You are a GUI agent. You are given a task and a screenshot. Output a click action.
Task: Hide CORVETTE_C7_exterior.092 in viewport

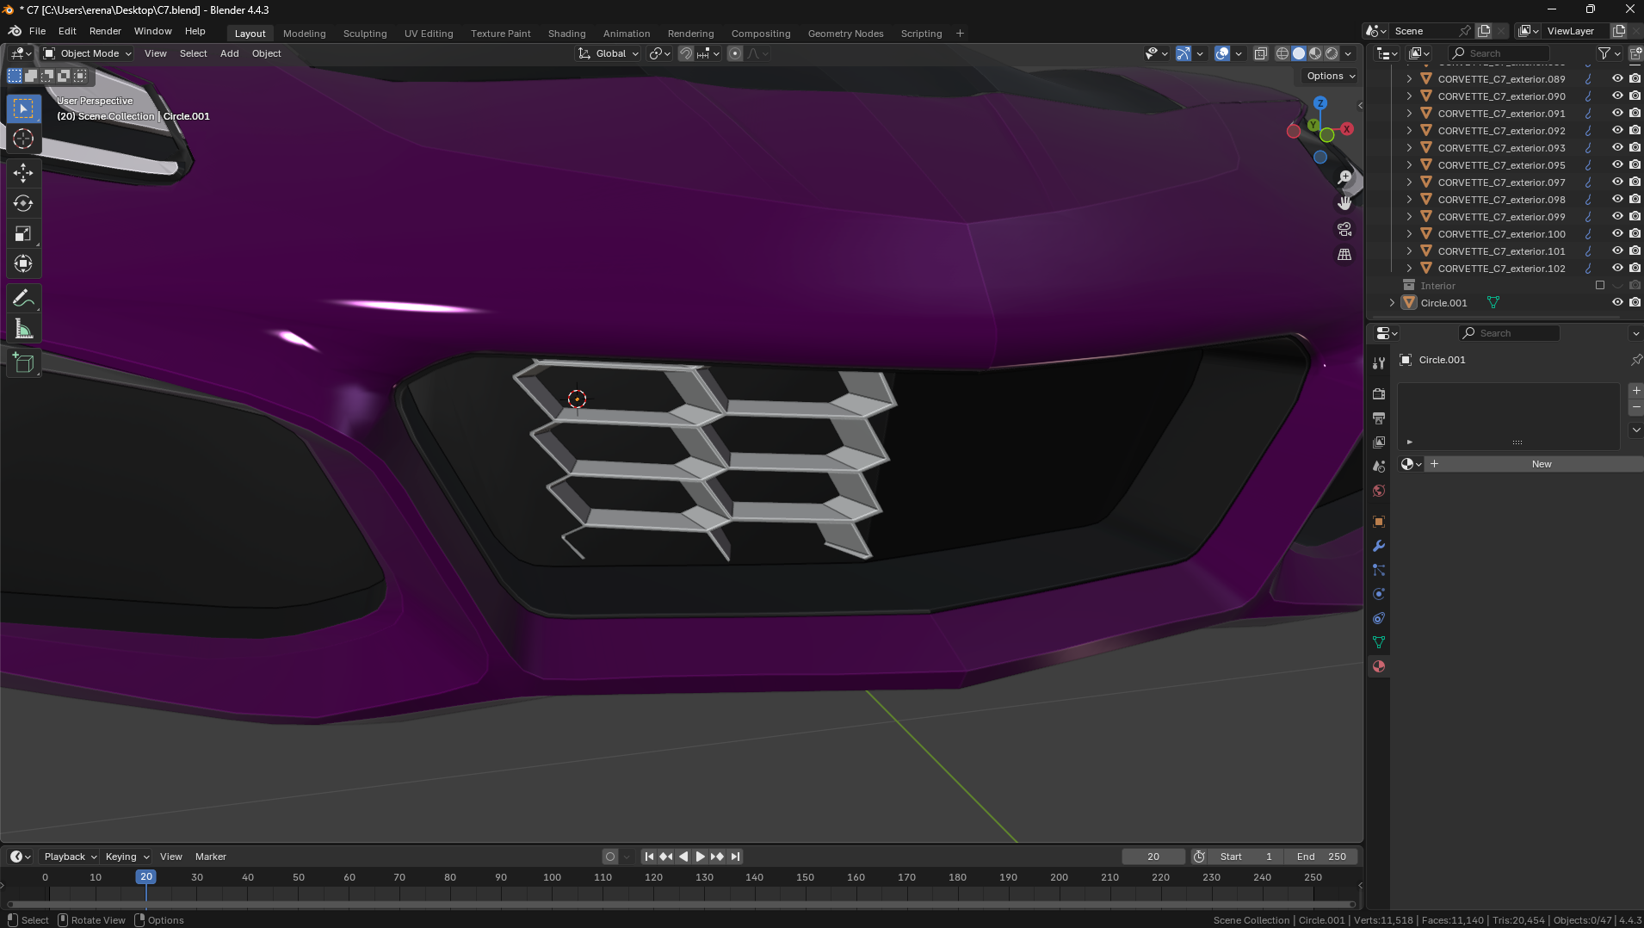pos(1617,130)
